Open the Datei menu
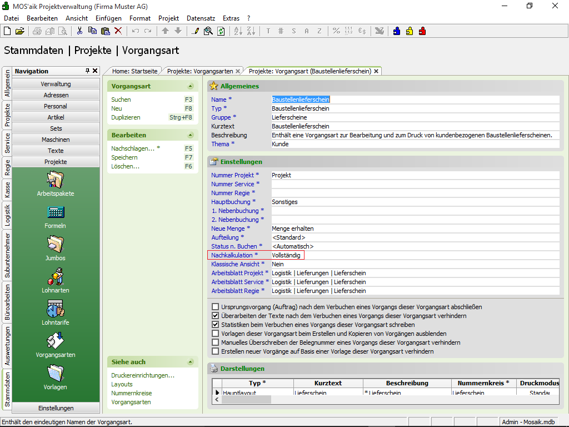The image size is (569, 427). (x=11, y=18)
